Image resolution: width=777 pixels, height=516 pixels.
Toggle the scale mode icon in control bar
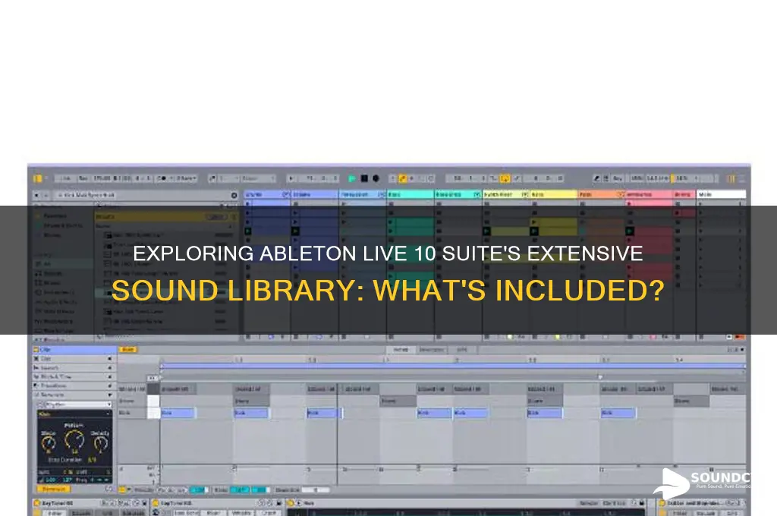click(212, 178)
